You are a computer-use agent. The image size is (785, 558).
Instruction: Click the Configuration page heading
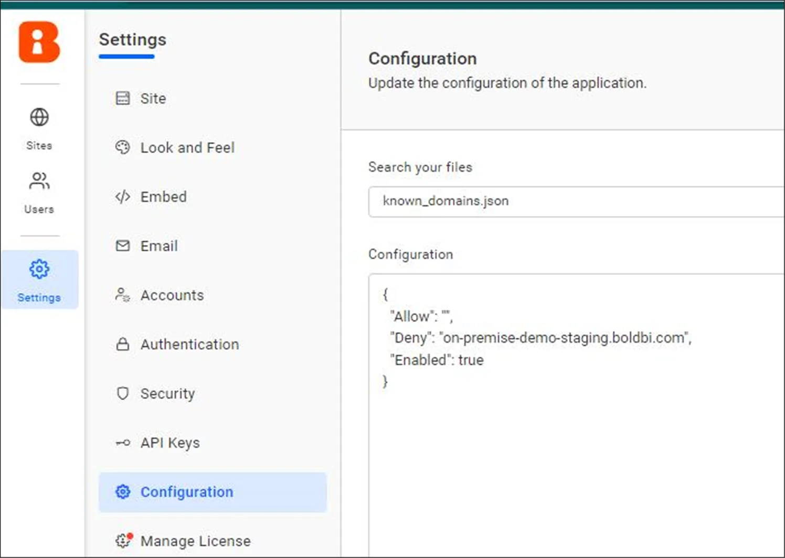click(422, 58)
